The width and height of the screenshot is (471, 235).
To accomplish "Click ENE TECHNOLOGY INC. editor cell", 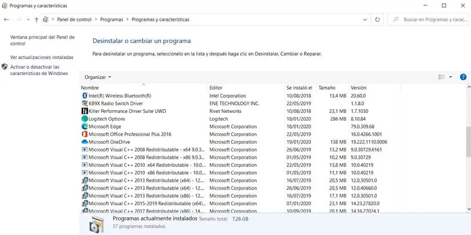I will 234,103.
